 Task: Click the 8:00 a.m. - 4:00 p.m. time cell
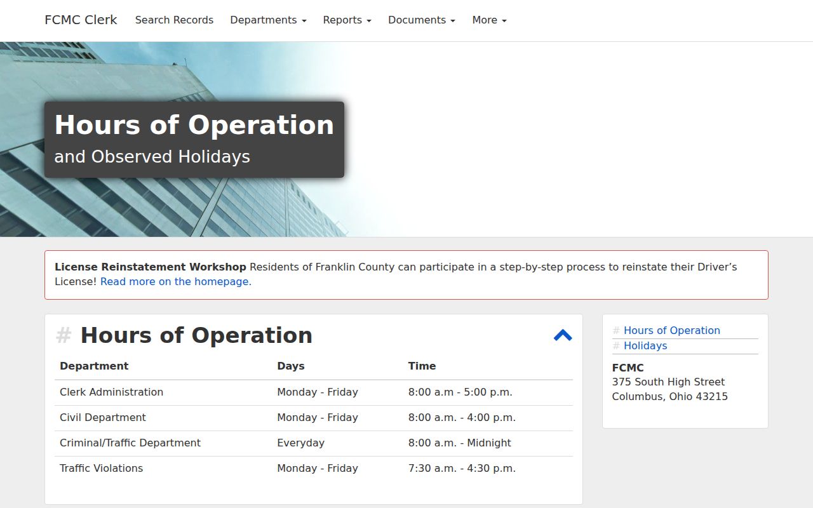(x=462, y=417)
